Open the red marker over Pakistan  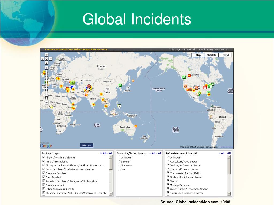pyautogui.click(x=86, y=95)
